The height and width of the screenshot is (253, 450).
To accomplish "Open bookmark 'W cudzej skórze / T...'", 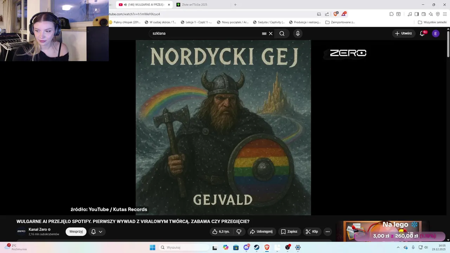I will (x=160, y=22).
